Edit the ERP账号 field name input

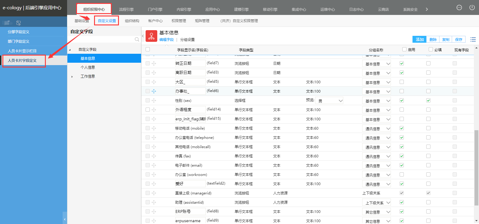coord(190,211)
